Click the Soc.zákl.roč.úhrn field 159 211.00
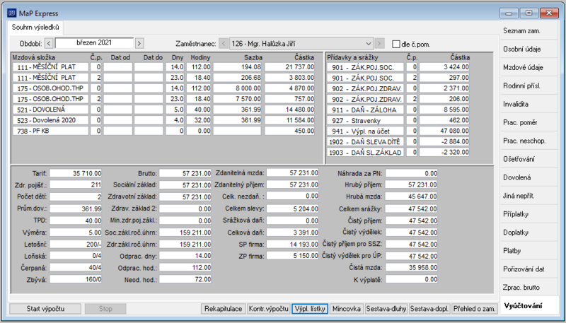 (x=185, y=233)
